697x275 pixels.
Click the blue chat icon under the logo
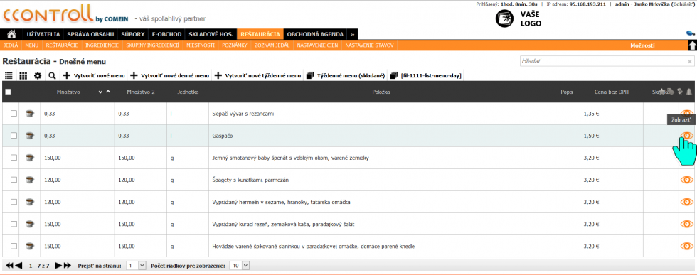pos(691,33)
